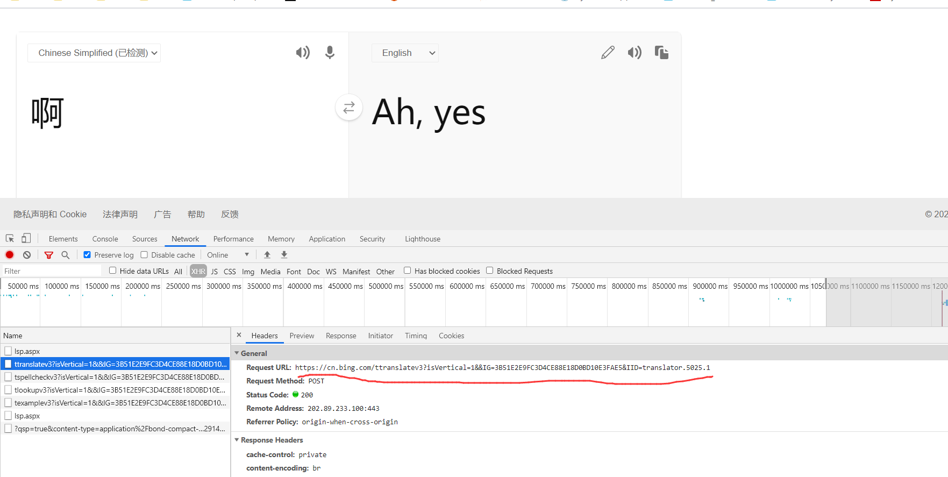Show the Timing tab of request
The image size is (948, 477).
(x=416, y=336)
